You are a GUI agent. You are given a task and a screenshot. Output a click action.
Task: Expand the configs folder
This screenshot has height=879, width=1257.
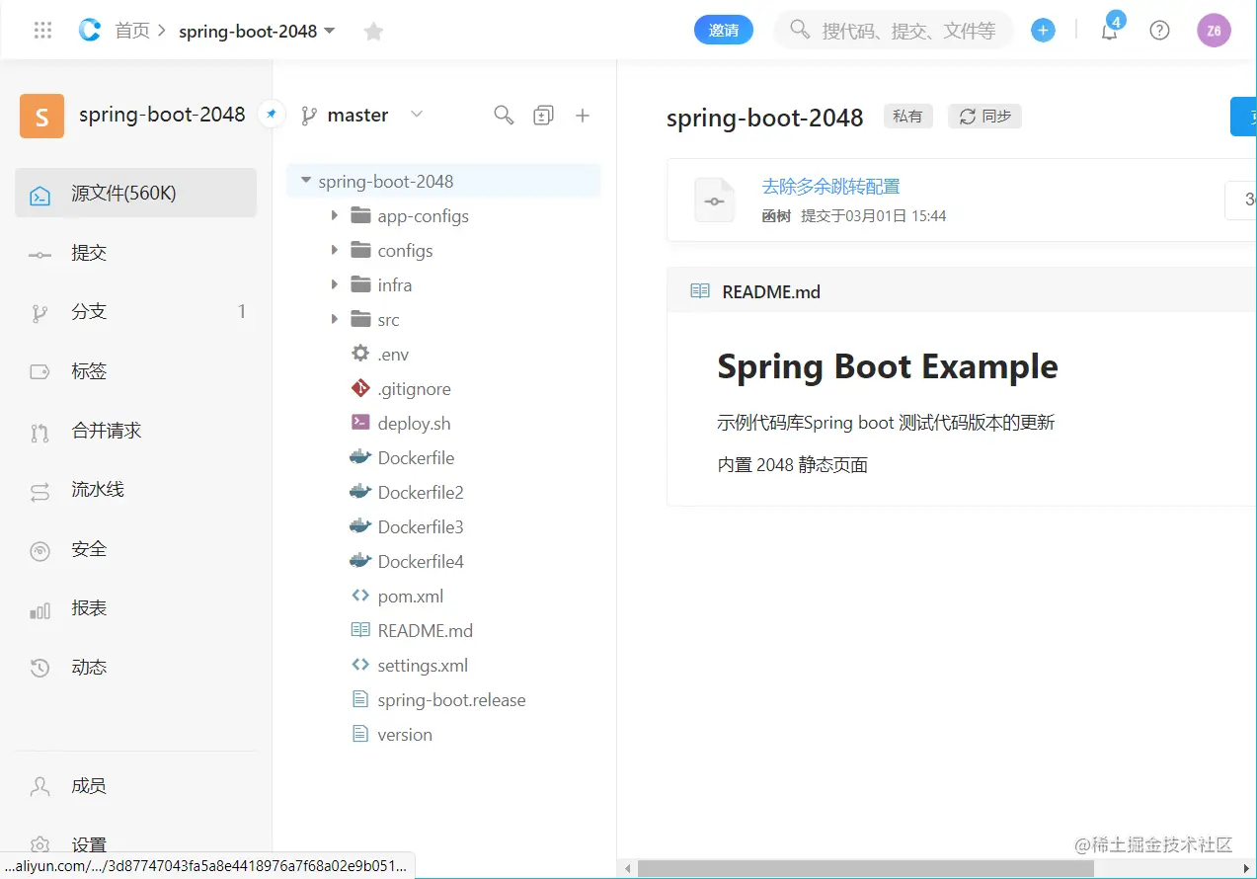pyautogui.click(x=335, y=250)
